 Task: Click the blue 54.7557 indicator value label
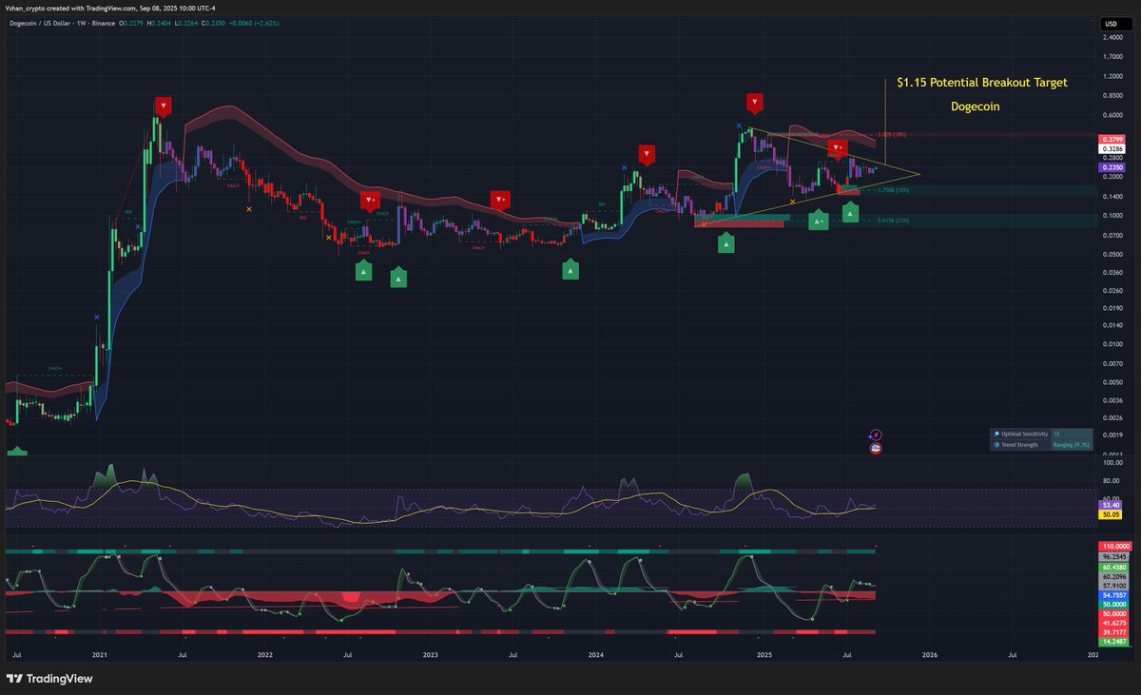1112,594
